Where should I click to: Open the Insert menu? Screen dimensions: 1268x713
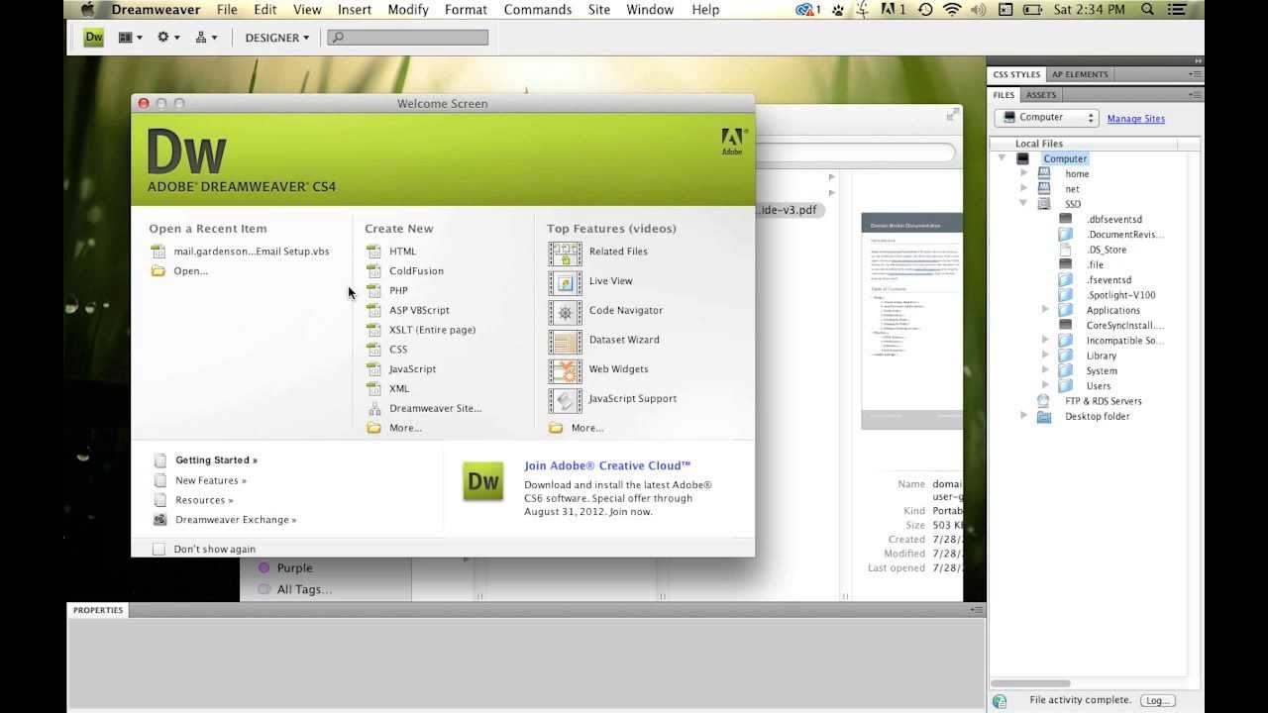point(354,10)
